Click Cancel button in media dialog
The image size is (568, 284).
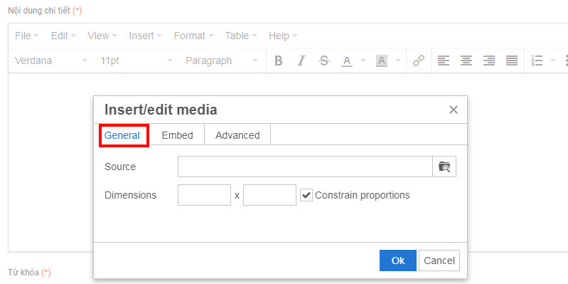coord(439,261)
